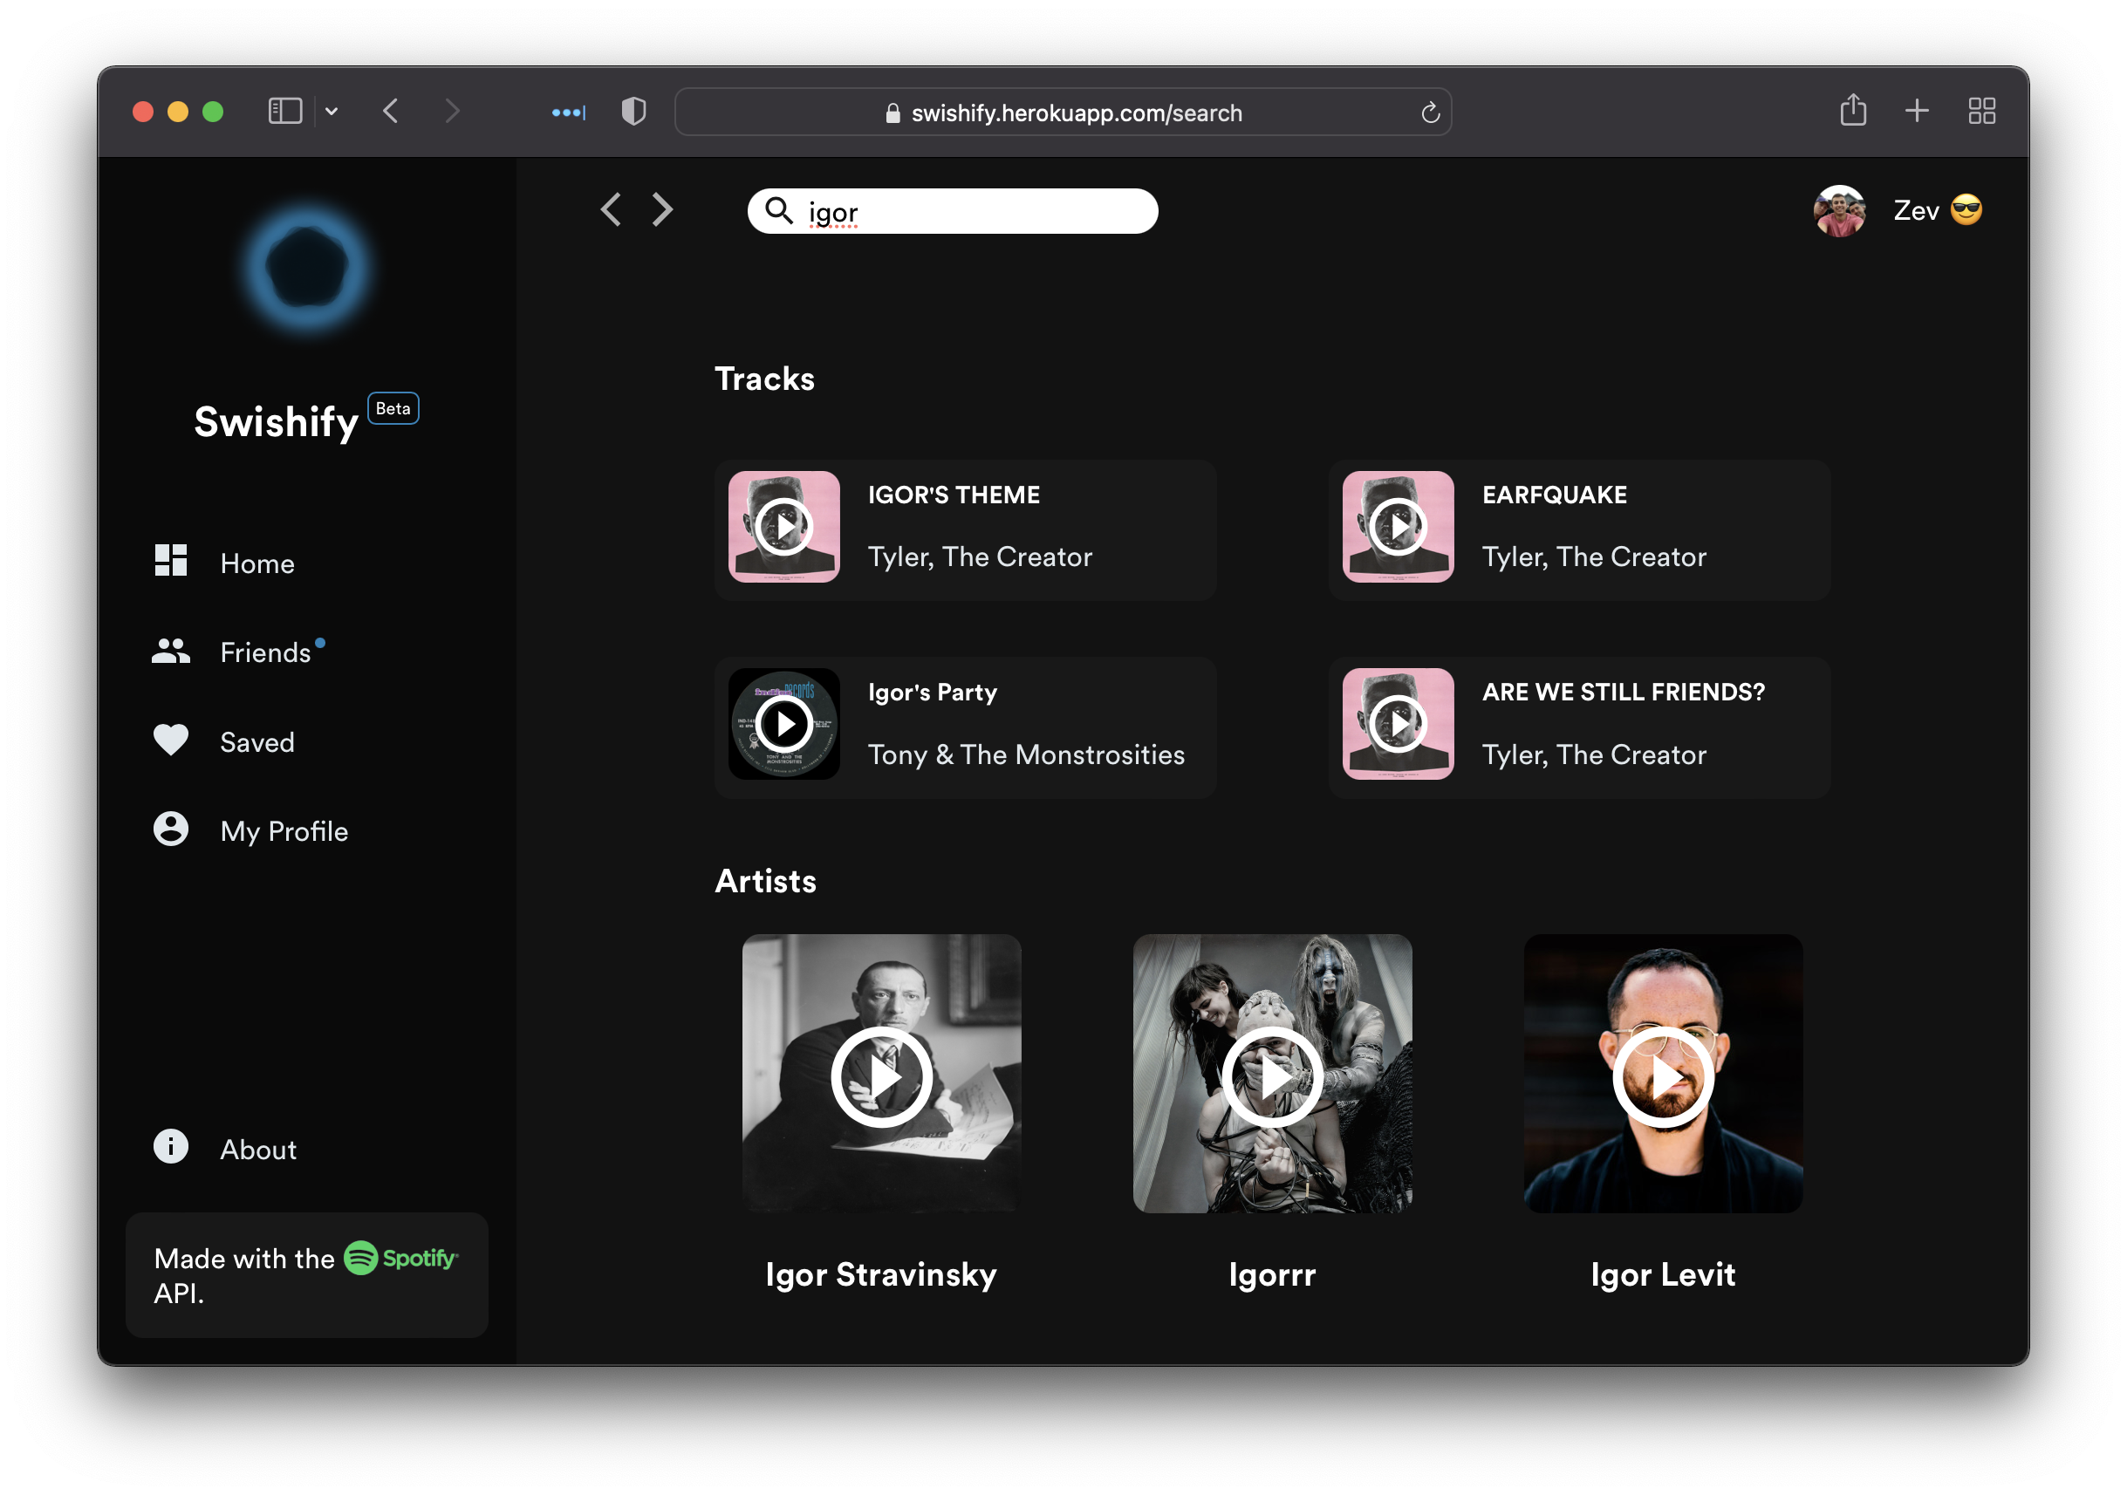Open Home from the sidebar
The image size is (2127, 1495).
click(169, 562)
